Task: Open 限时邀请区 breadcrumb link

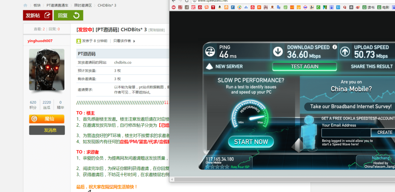Action: point(83,5)
